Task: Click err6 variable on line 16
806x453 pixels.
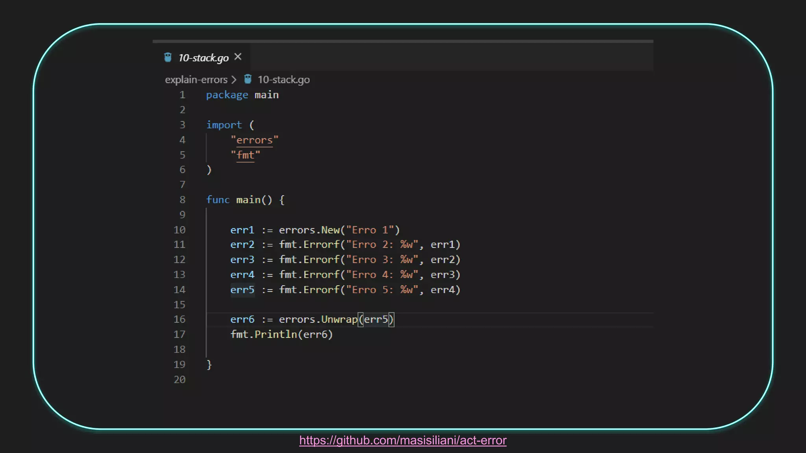Action: pyautogui.click(x=242, y=319)
